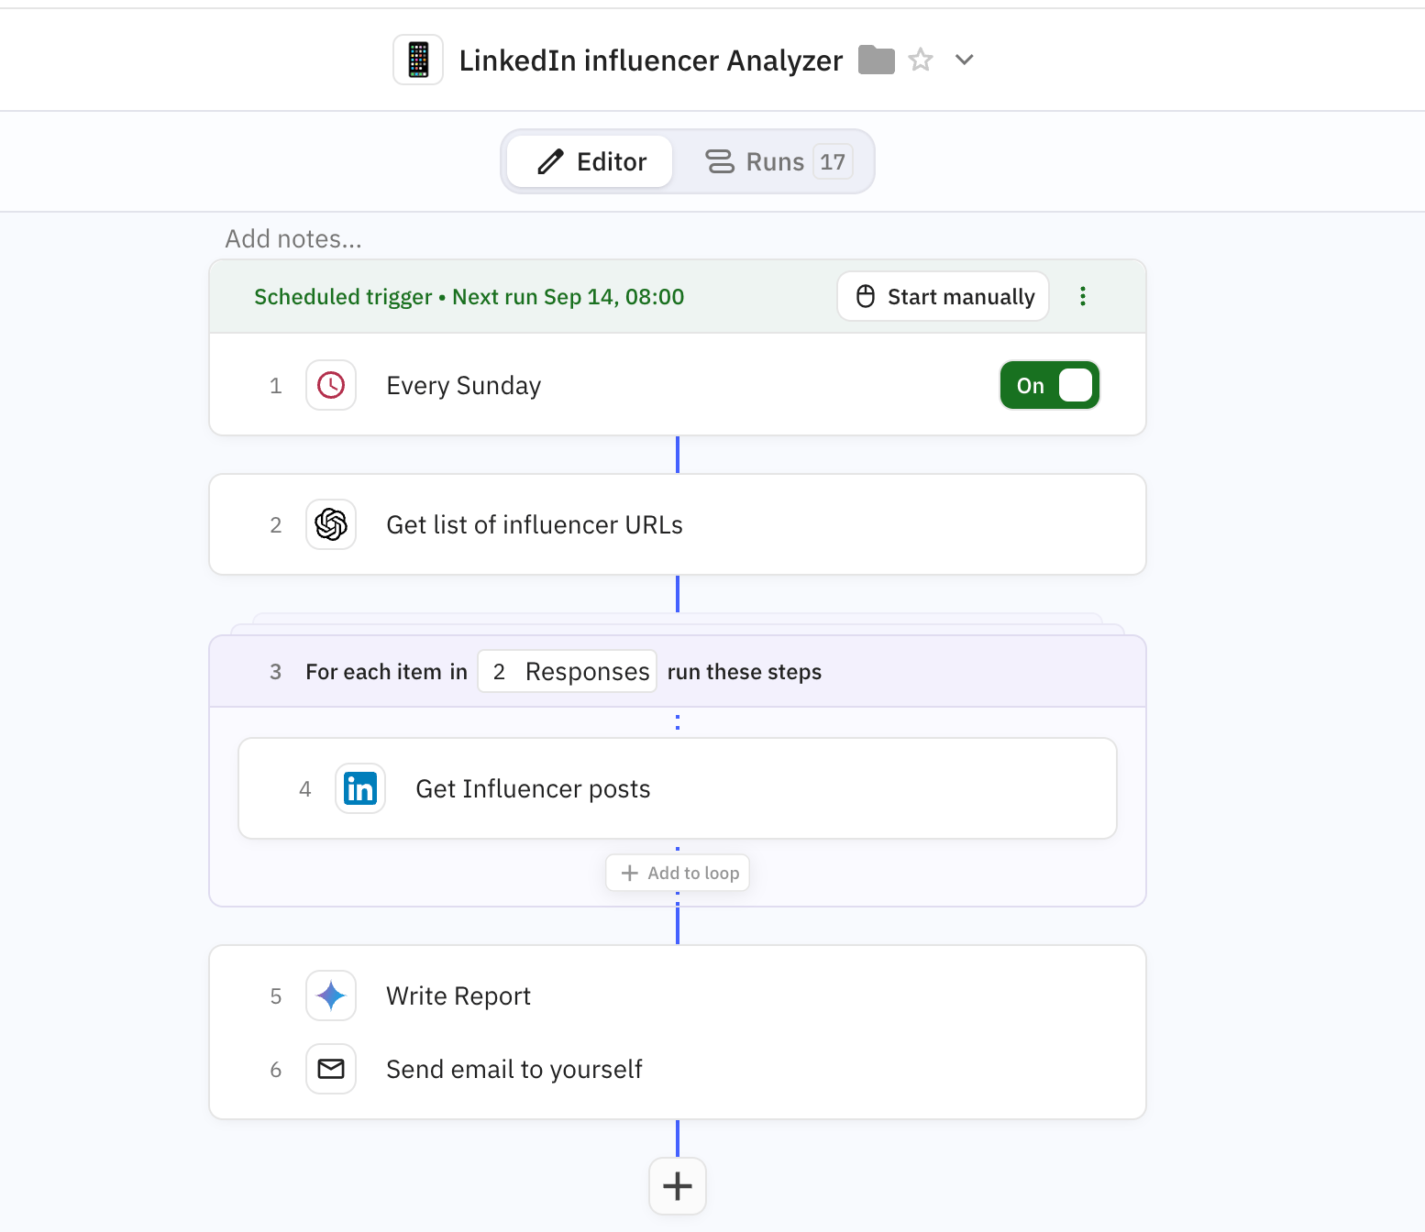Open the Get list of influencer URLs step
1425x1232 pixels.
535,524
